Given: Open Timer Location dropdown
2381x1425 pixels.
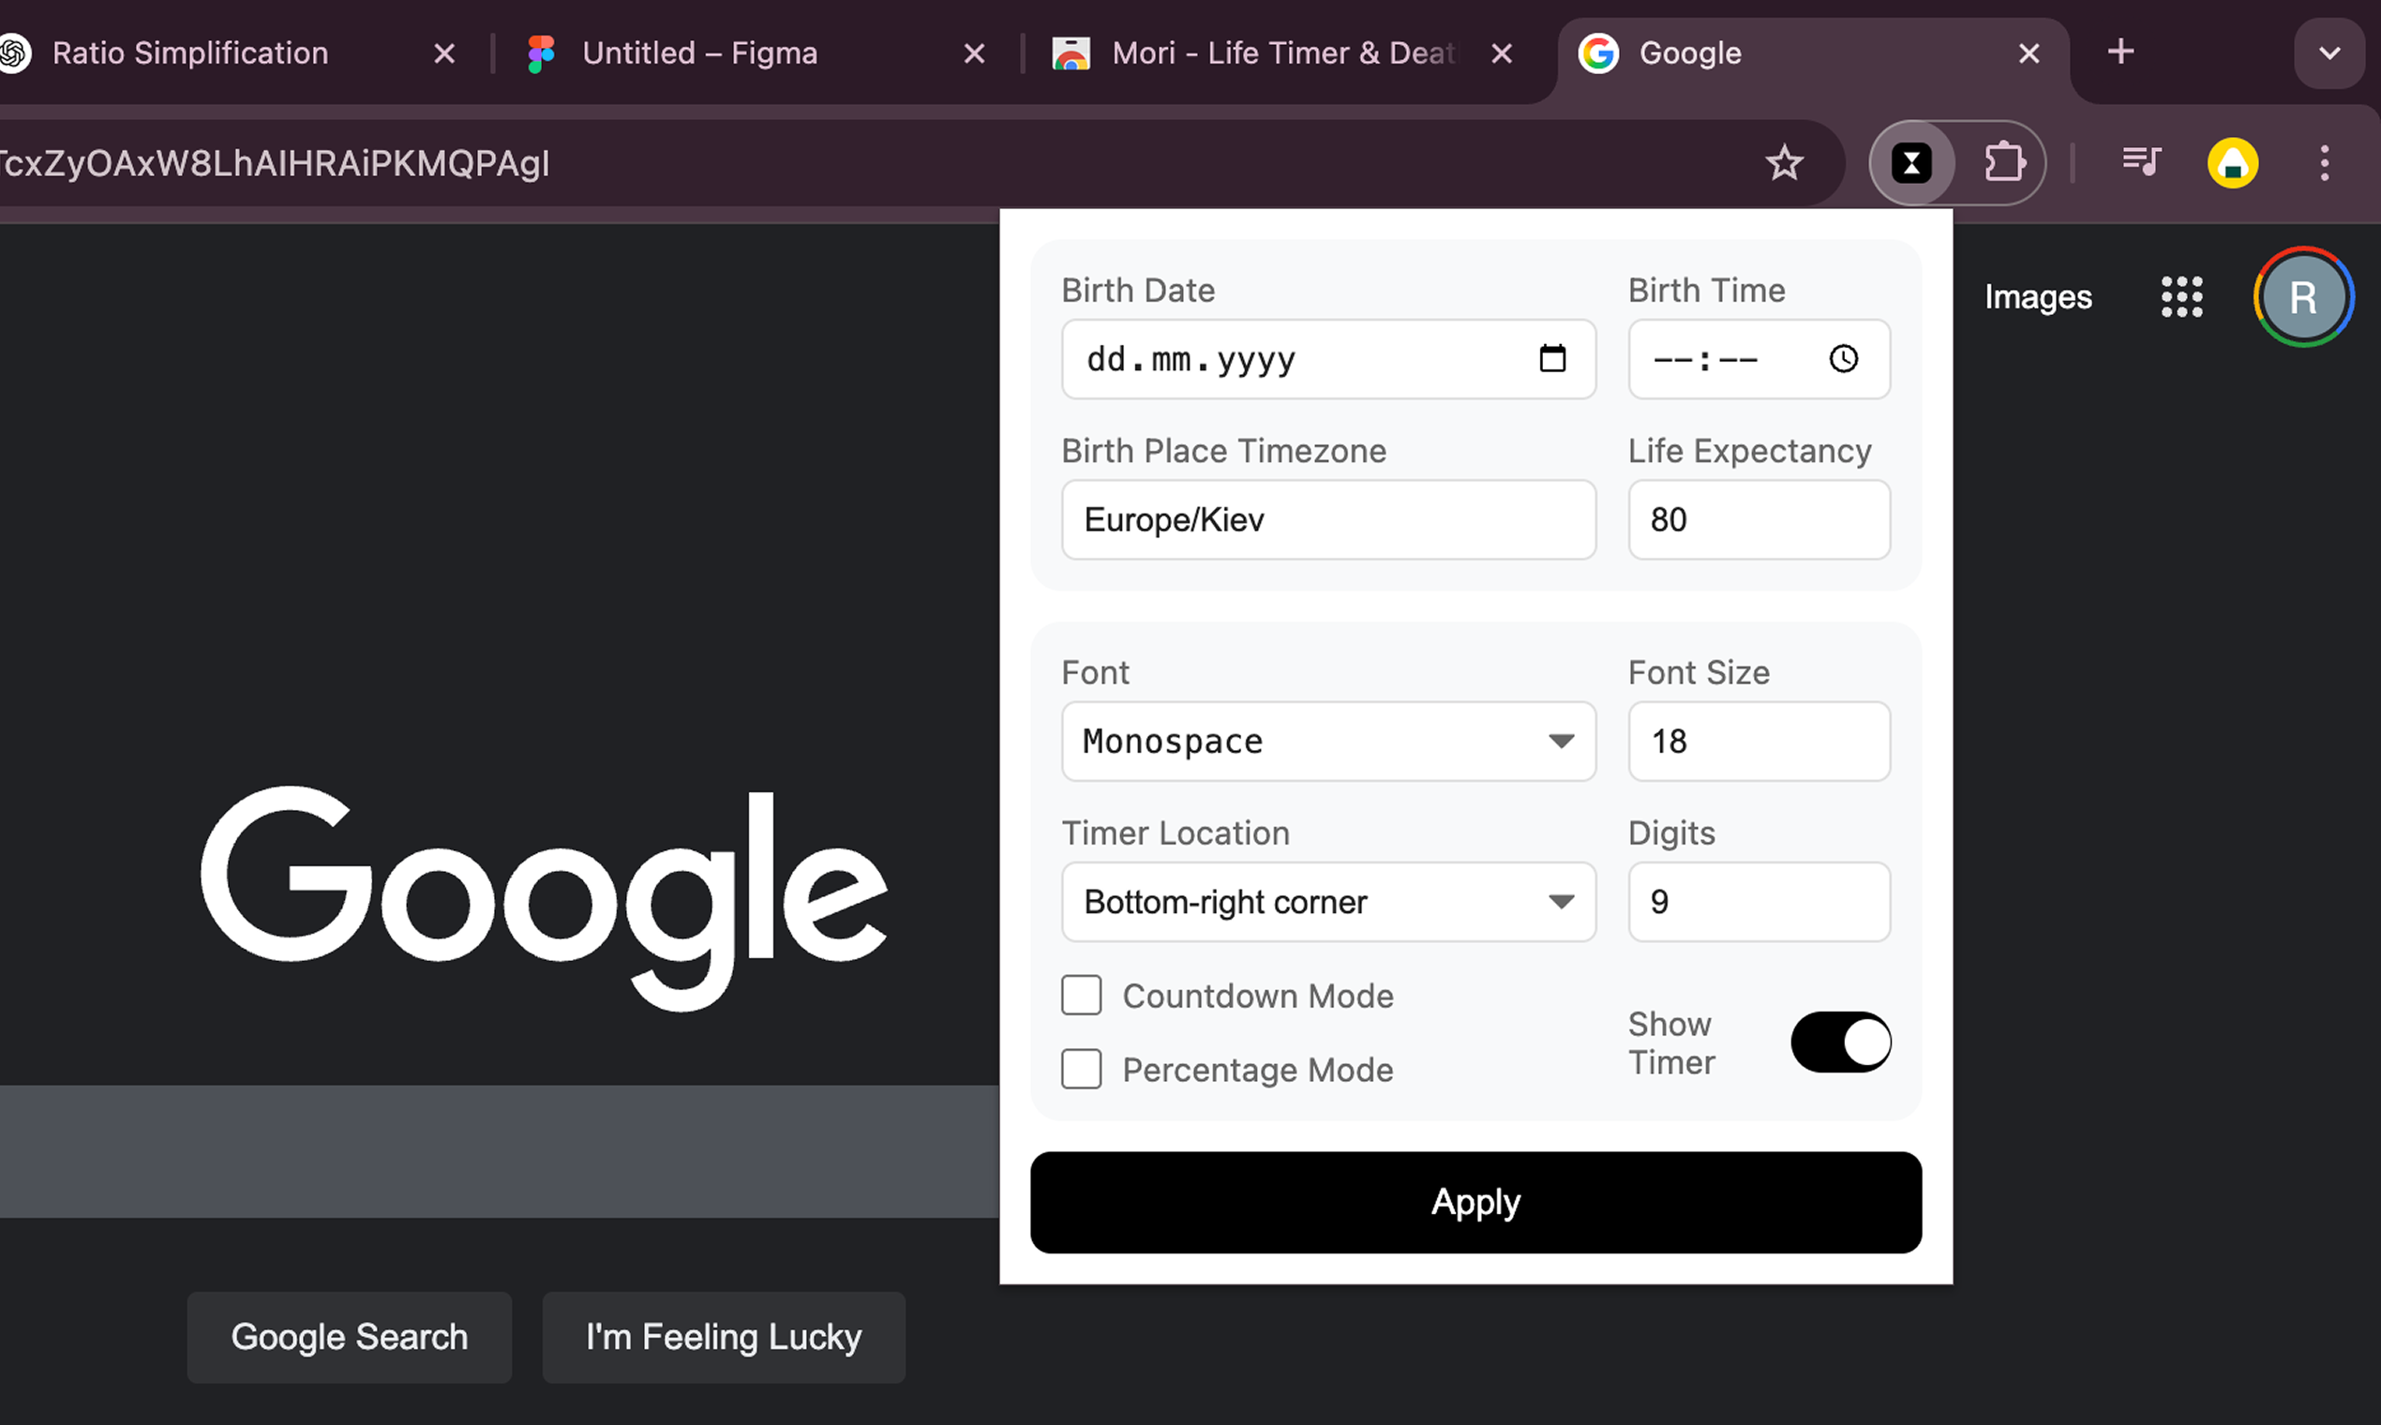Looking at the screenshot, I should click(1327, 902).
